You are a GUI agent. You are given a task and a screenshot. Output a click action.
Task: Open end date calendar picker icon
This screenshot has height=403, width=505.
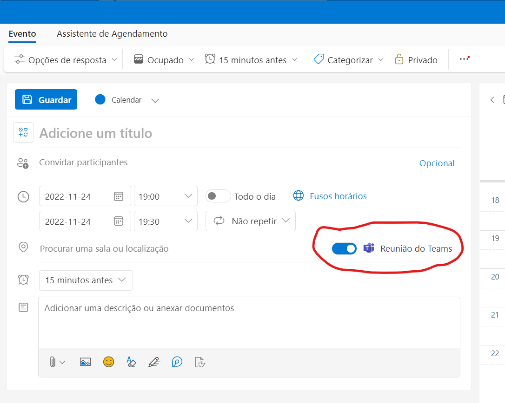click(x=119, y=221)
